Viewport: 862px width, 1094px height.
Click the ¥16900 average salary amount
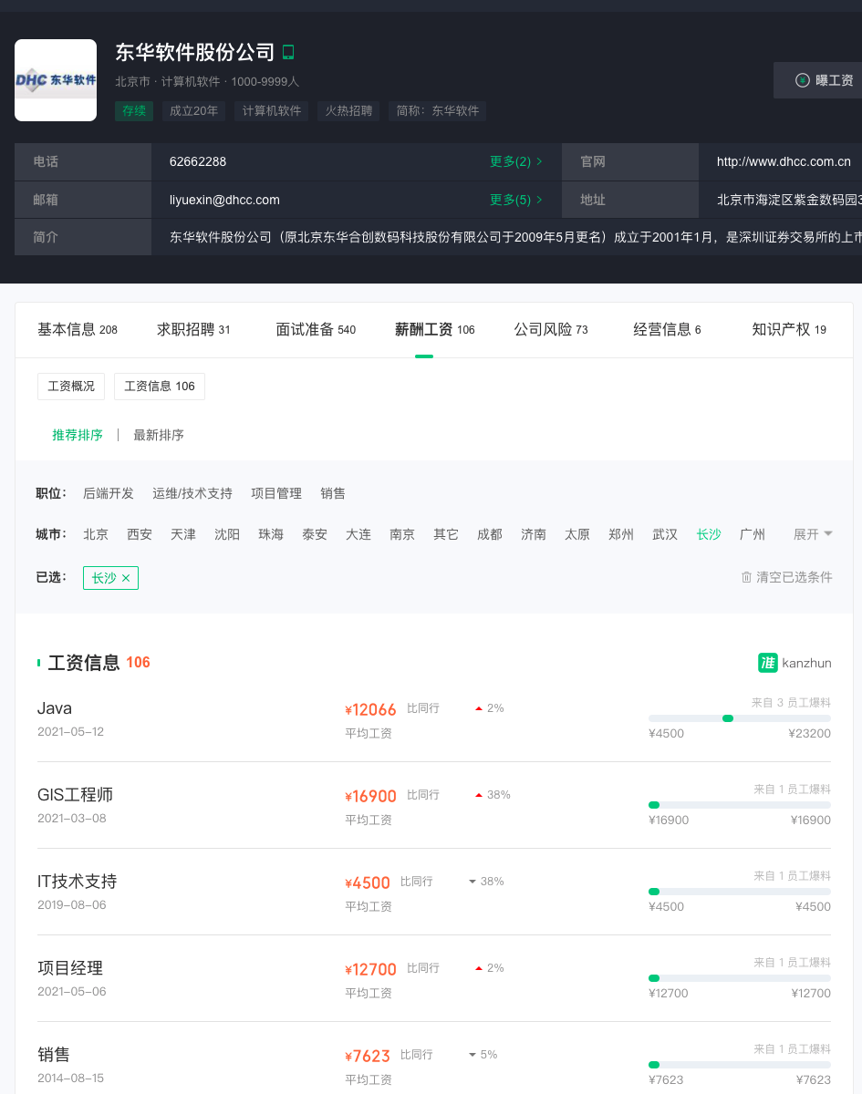(x=370, y=796)
